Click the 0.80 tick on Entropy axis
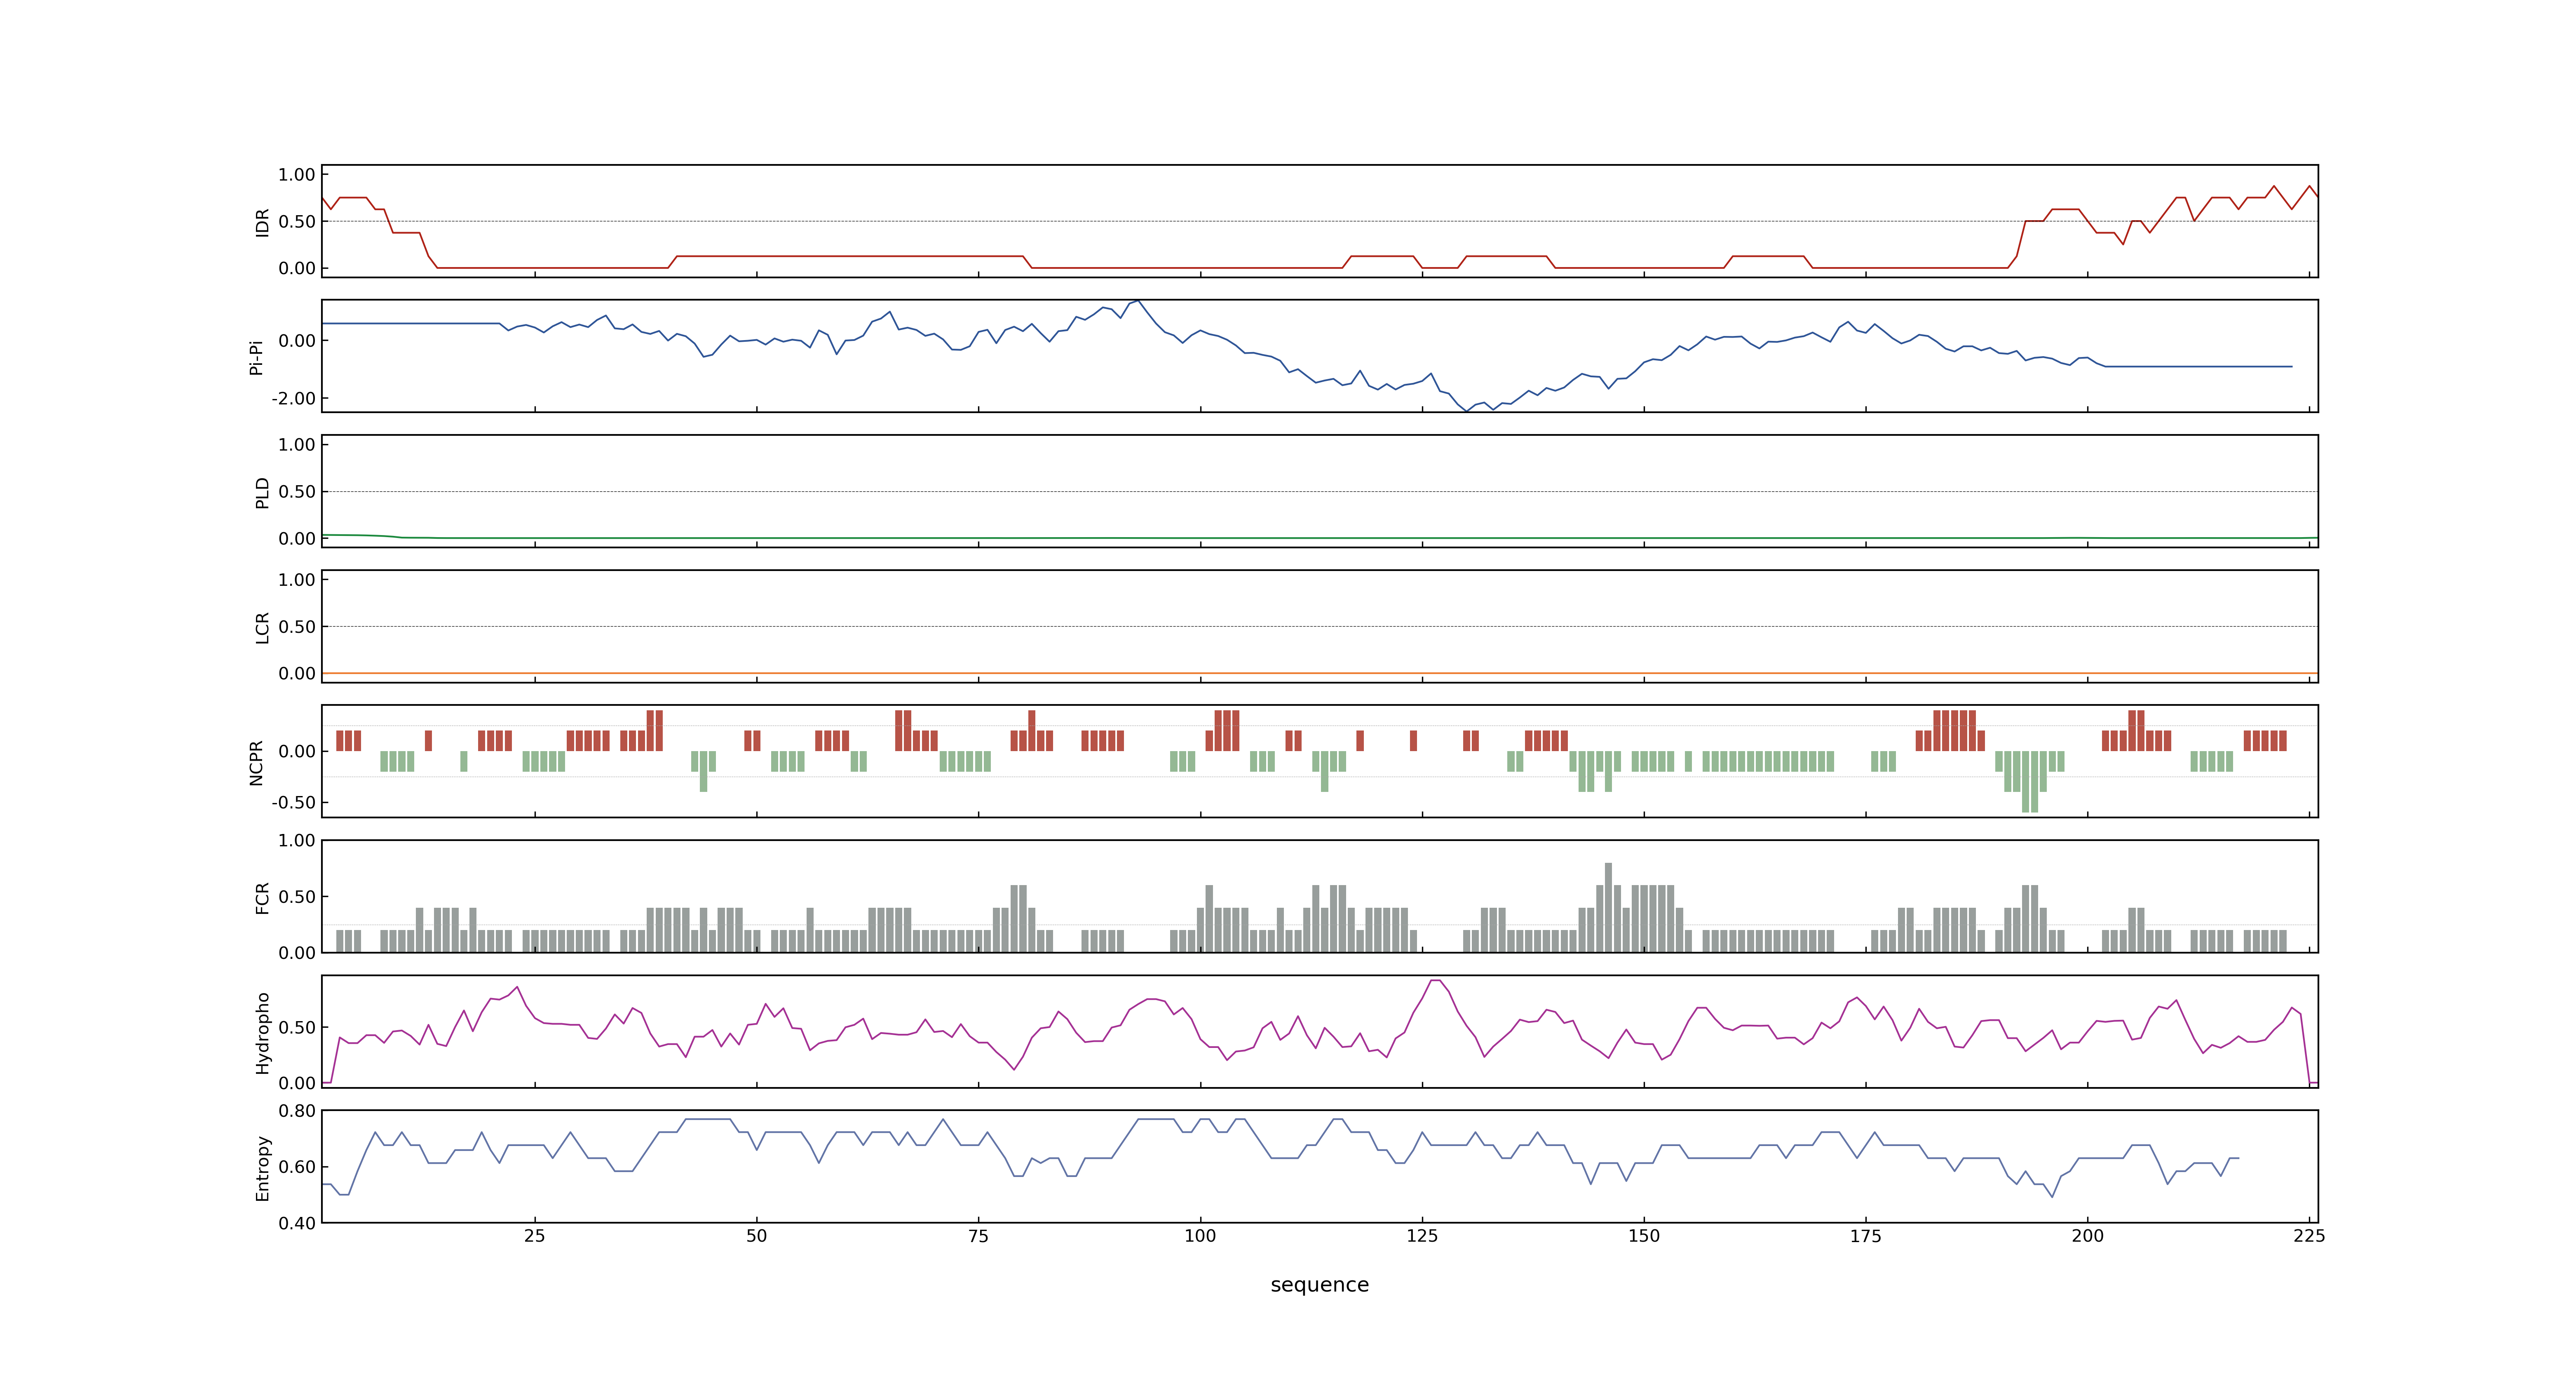 [297, 1111]
